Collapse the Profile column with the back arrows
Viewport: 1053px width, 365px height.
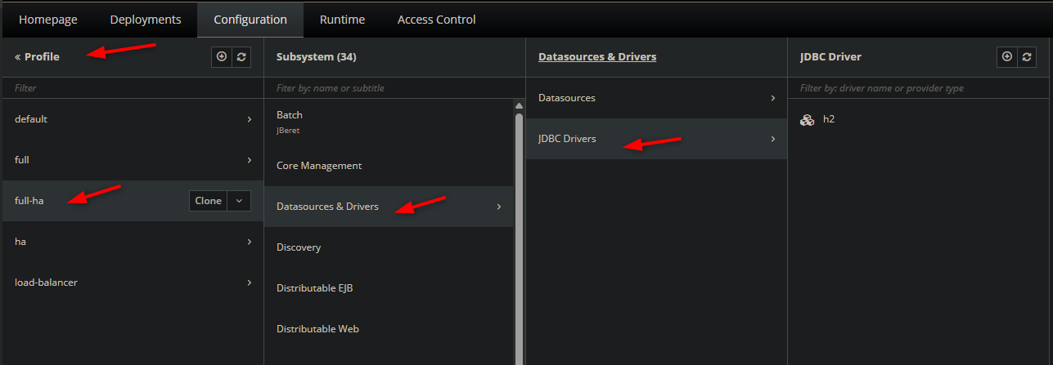click(18, 57)
